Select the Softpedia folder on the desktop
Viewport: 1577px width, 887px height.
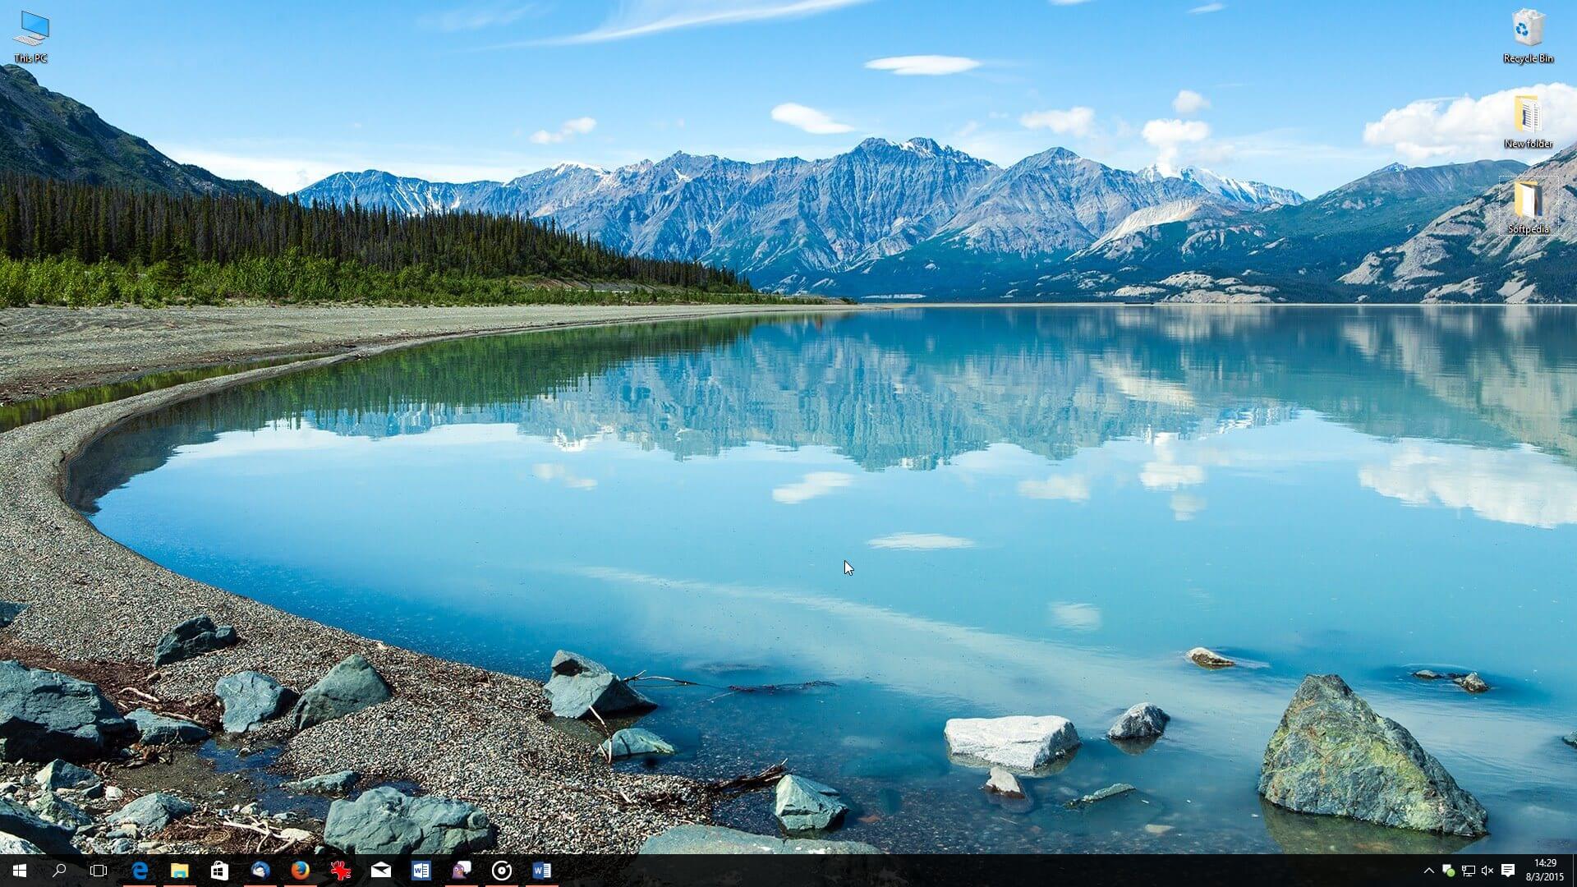[x=1528, y=206]
